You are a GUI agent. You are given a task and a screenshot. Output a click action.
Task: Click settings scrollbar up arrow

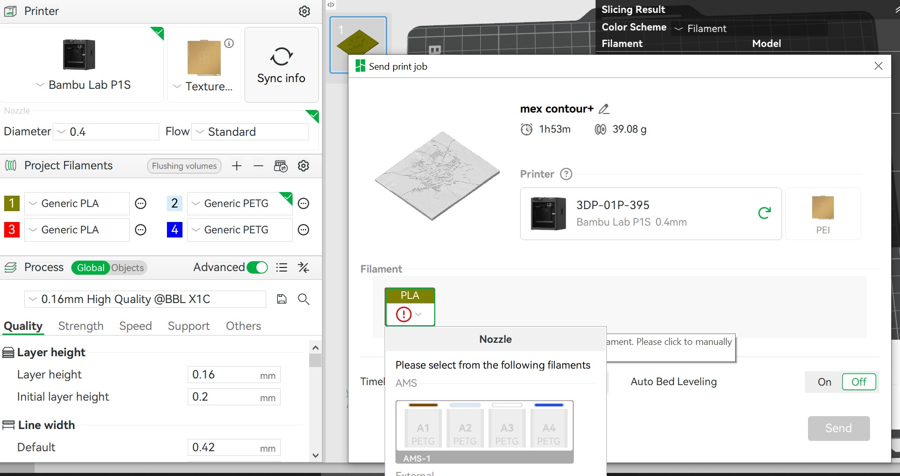coord(316,347)
